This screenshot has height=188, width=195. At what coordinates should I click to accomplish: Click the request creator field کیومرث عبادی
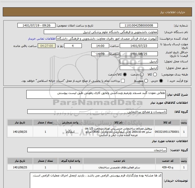pos(107,39)
